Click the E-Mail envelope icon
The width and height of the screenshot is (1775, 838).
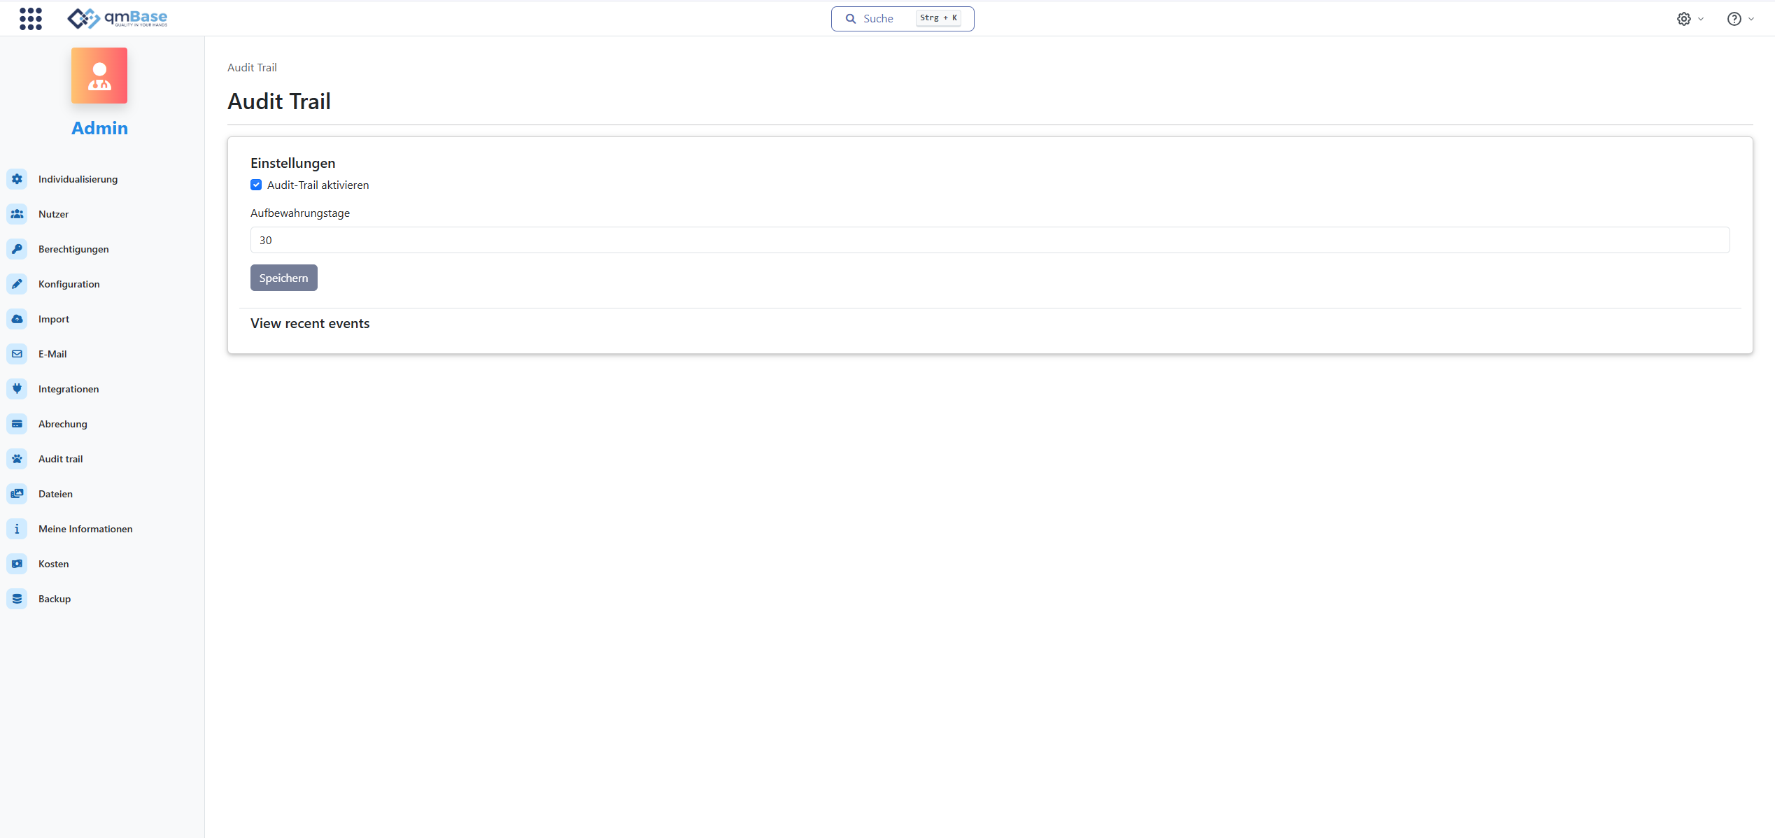(17, 354)
